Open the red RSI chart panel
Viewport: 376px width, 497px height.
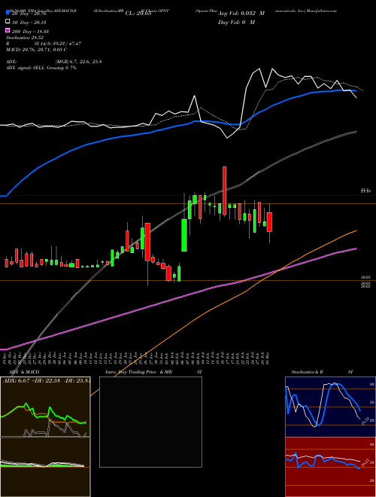coord(330,467)
